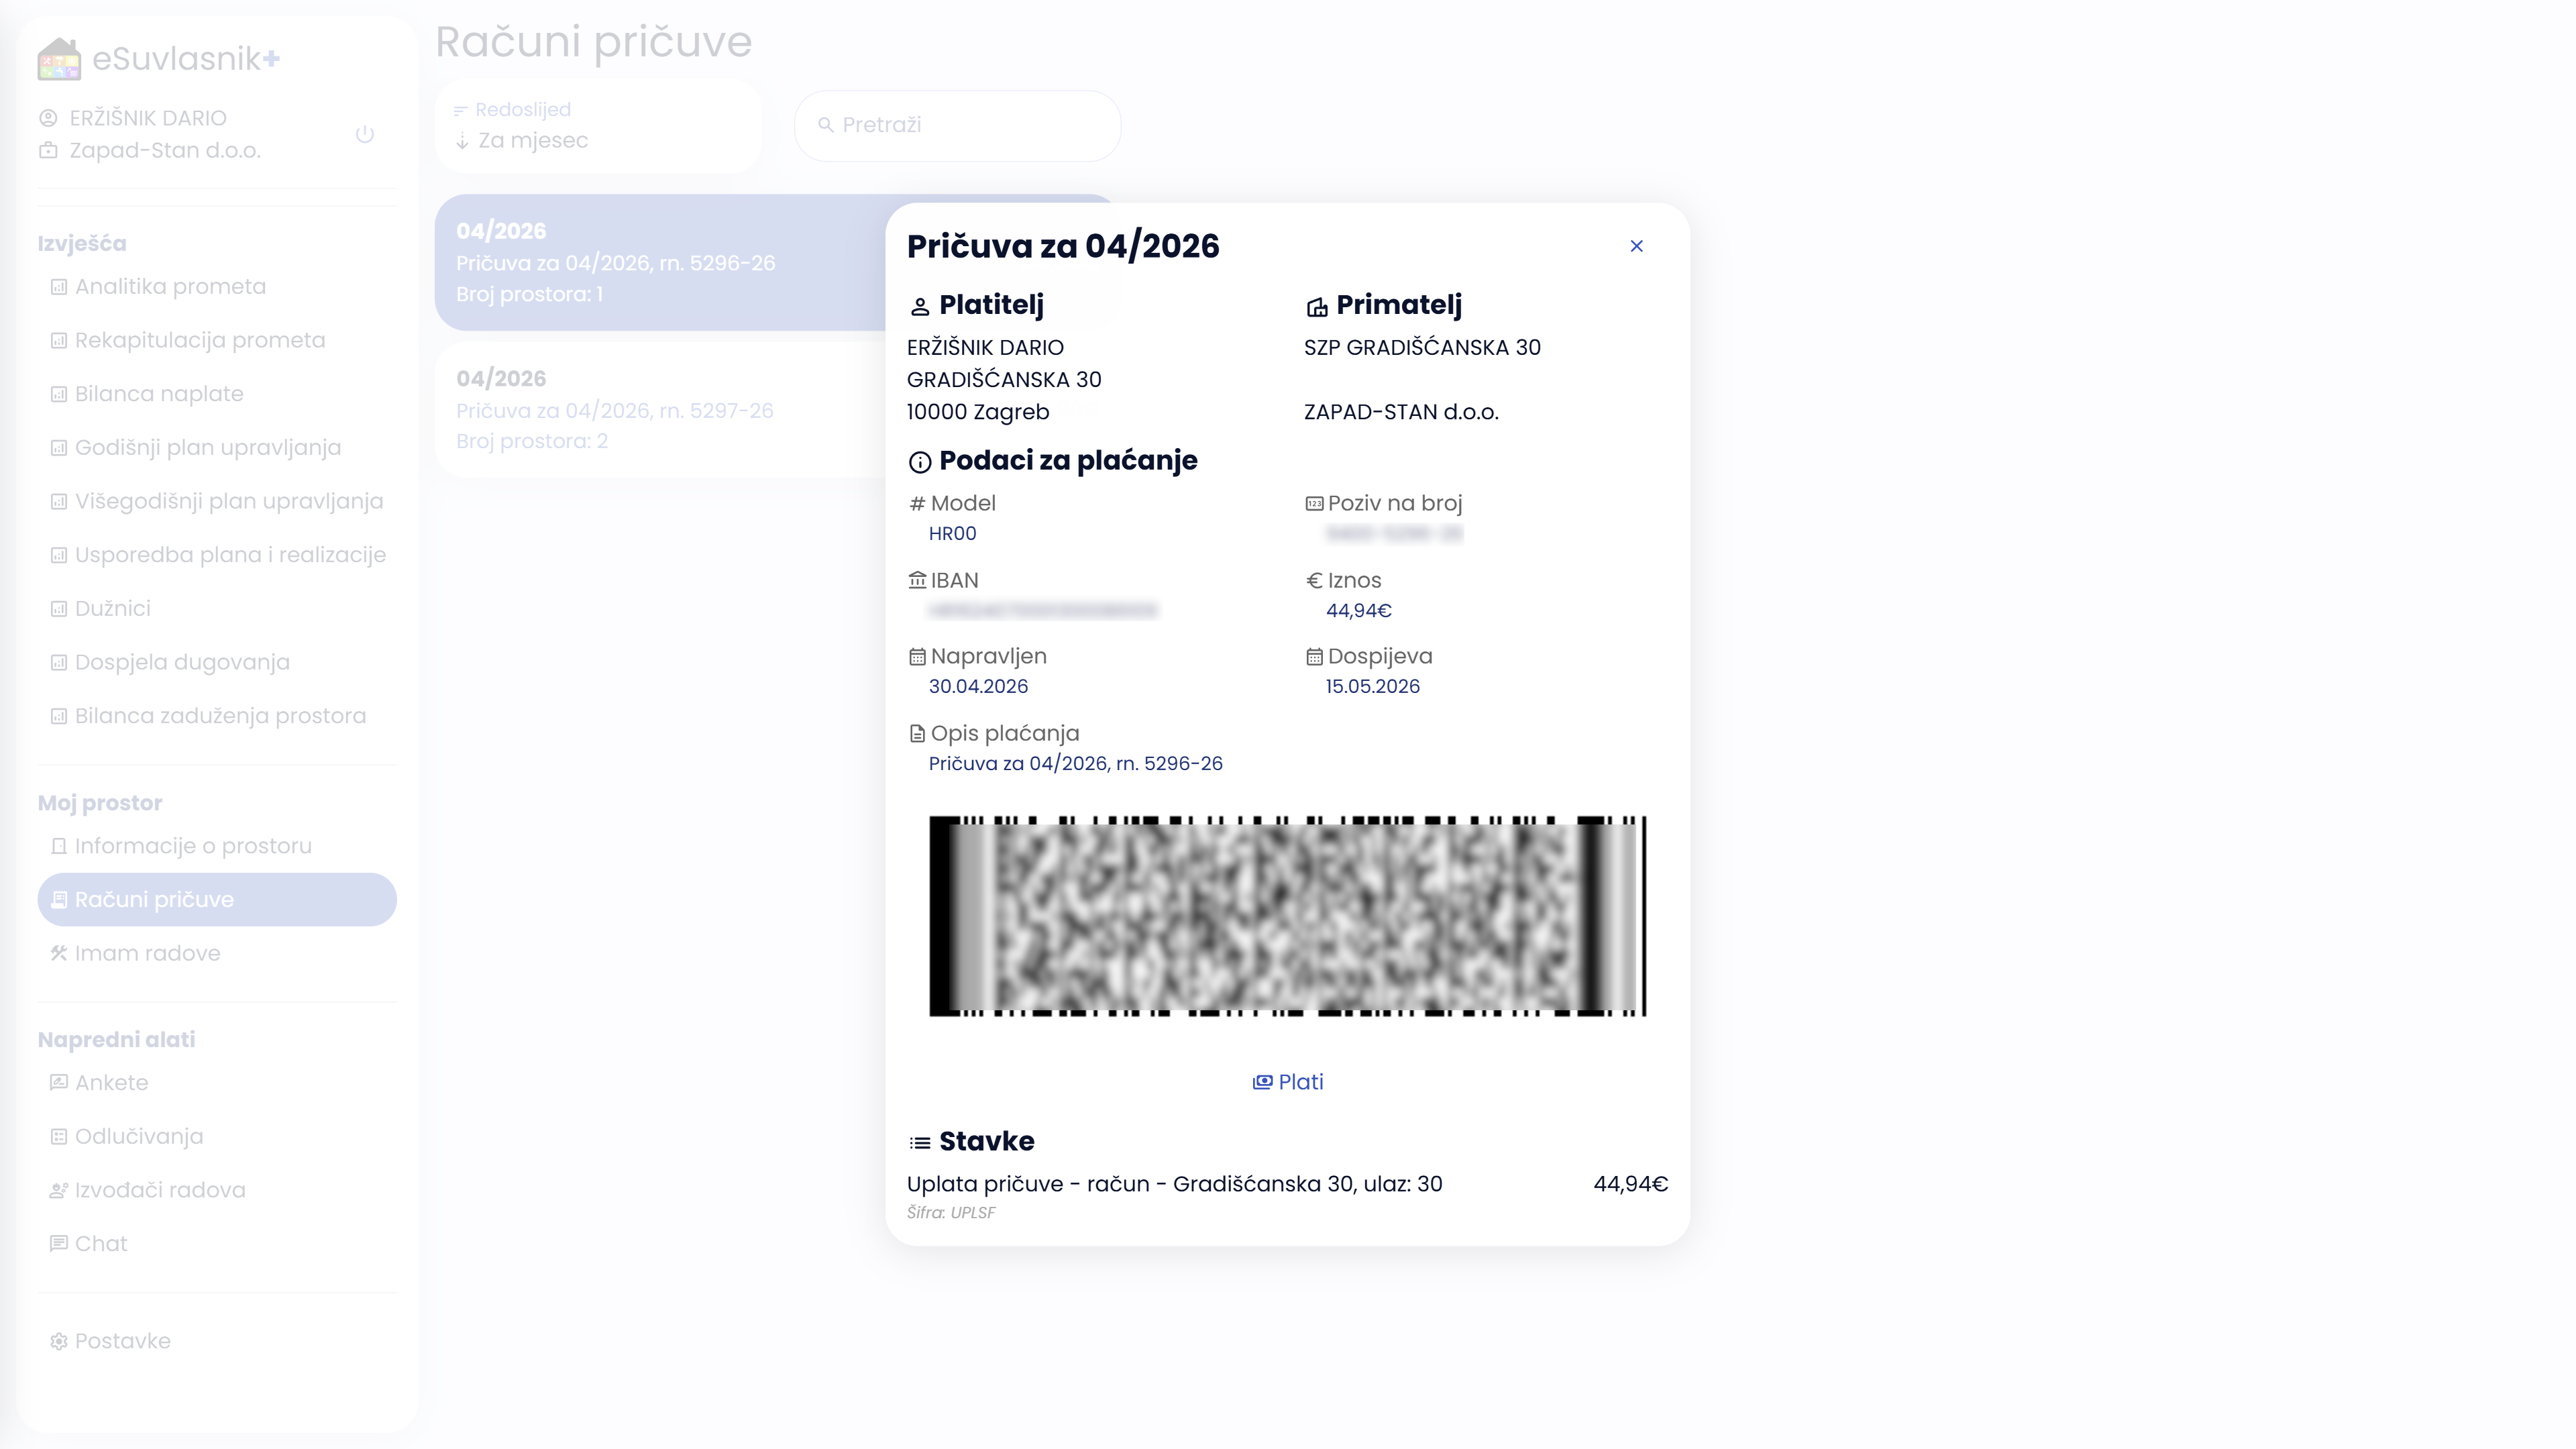Select invoice rn. 5296-26 card

(660, 263)
